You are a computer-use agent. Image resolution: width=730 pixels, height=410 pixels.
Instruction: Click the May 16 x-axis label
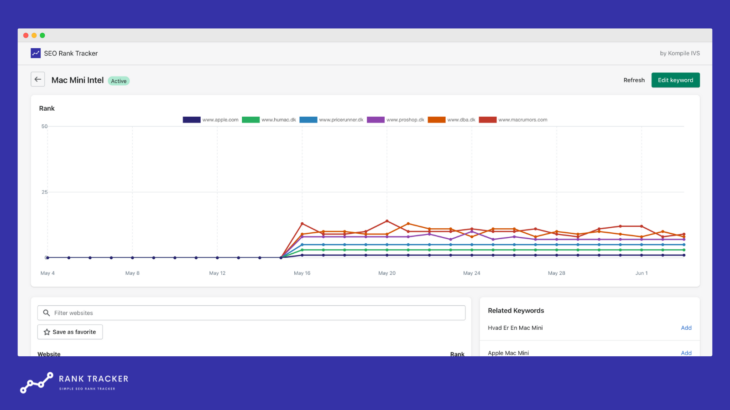click(302, 273)
